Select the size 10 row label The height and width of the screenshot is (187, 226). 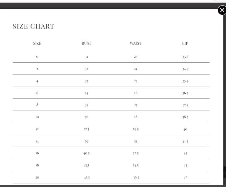point(37,117)
